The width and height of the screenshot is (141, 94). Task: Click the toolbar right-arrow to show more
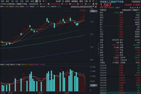(x=96, y=1)
